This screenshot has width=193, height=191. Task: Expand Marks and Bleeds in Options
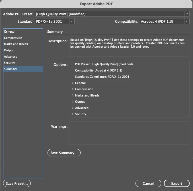pos(73,95)
